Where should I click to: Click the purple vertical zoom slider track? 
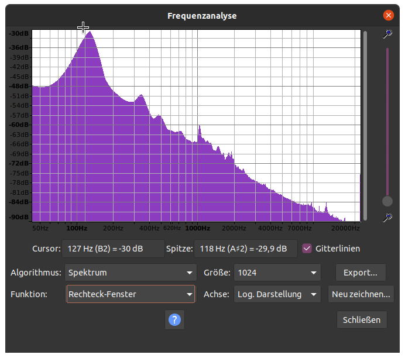[387, 121]
